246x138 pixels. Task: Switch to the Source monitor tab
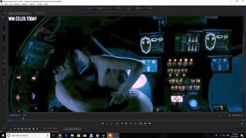(40, 13)
